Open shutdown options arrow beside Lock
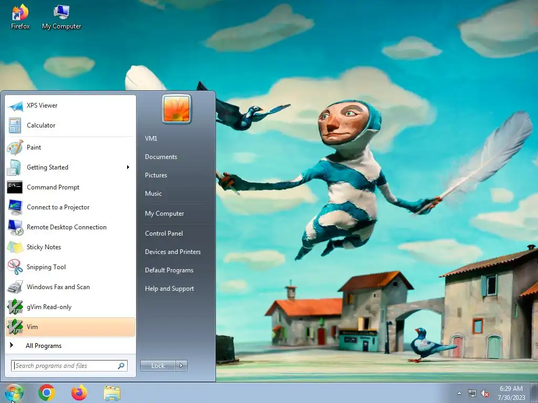 click(181, 366)
